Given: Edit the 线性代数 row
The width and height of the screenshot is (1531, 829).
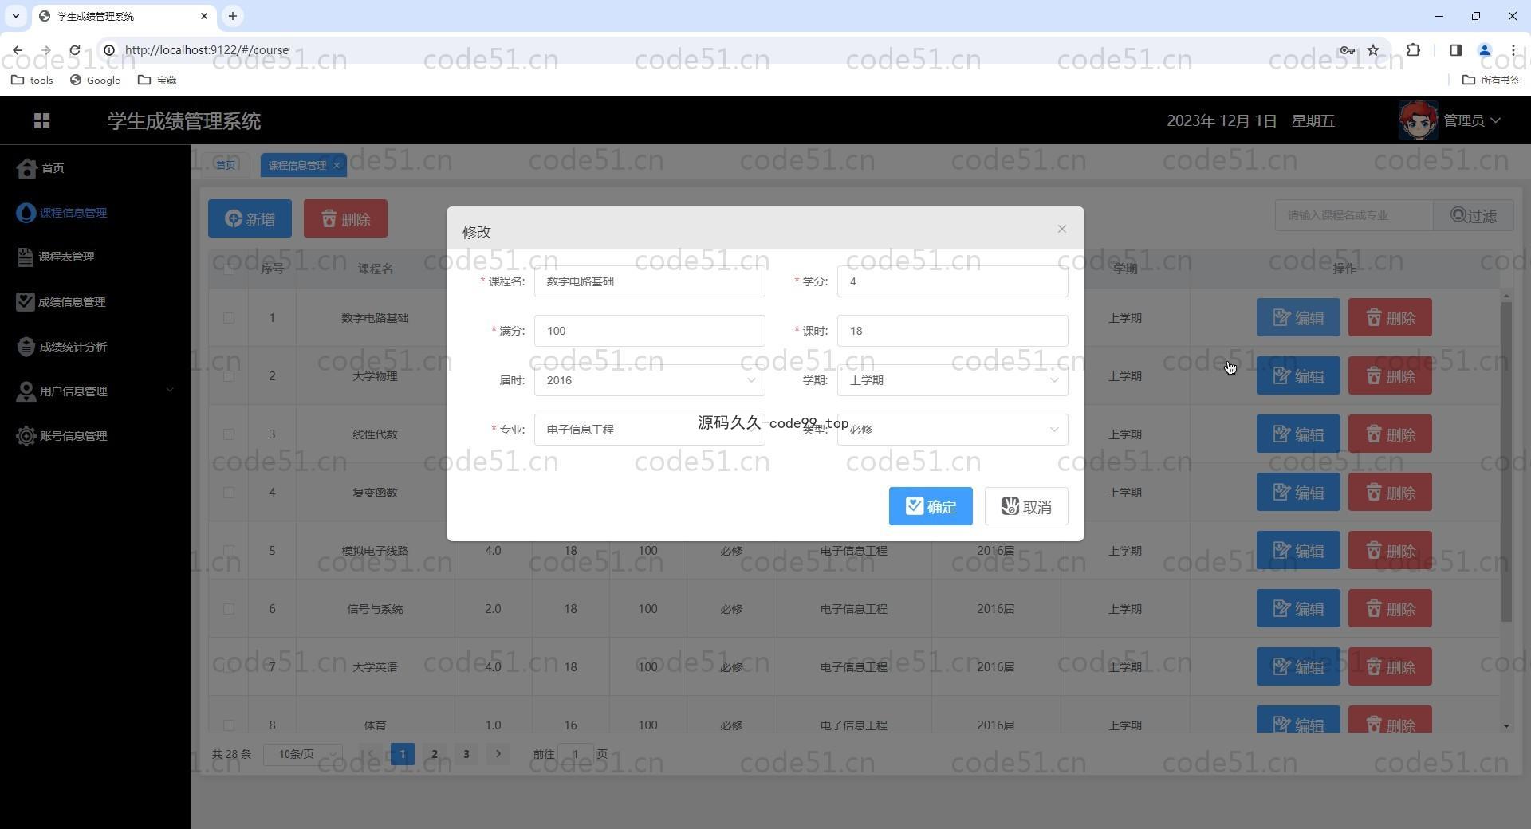Looking at the screenshot, I should tap(1298, 434).
